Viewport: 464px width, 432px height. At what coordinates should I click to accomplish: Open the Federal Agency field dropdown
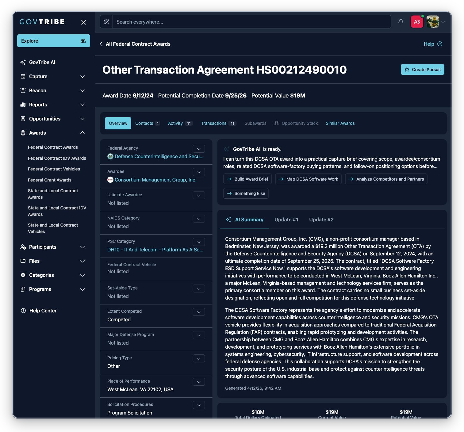point(199,149)
